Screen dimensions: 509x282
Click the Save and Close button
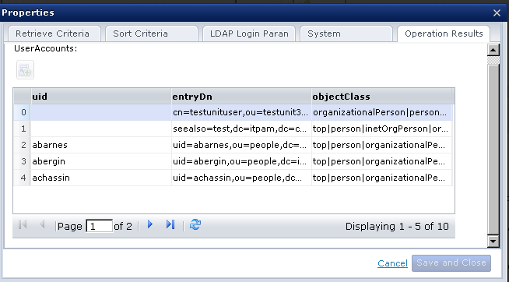(451, 263)
